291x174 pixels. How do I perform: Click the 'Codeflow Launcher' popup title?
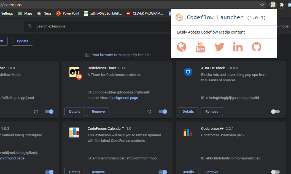215,17
